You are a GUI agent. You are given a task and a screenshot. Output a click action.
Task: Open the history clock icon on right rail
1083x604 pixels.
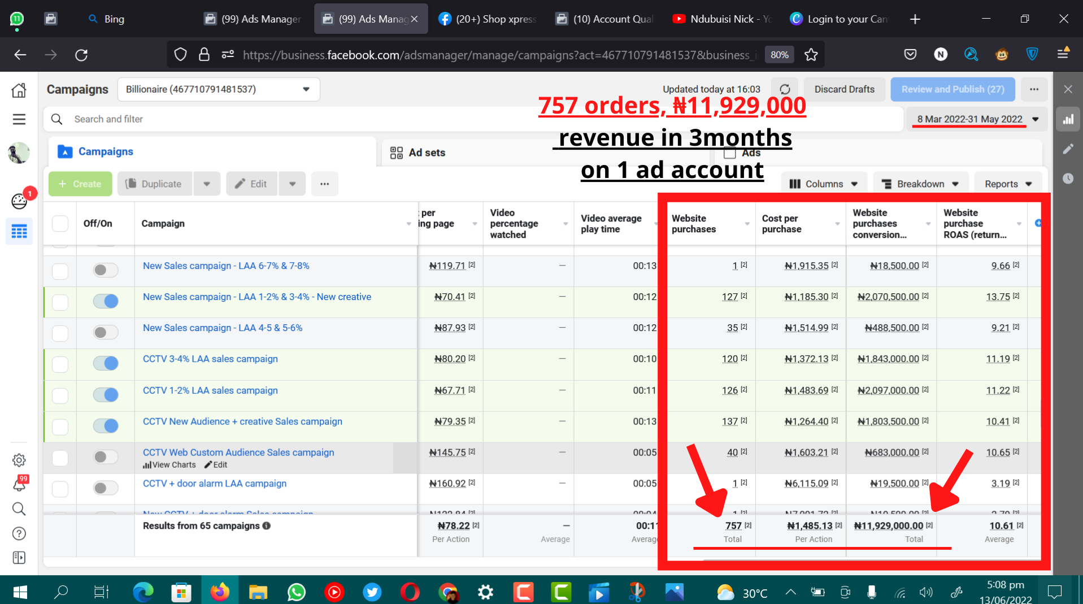tap(1068, 179)
